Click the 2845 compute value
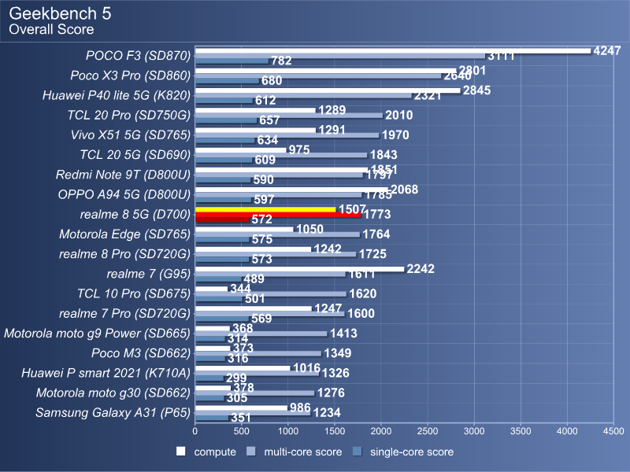Screen dimensions: 630x472 (x=476, y=90)
